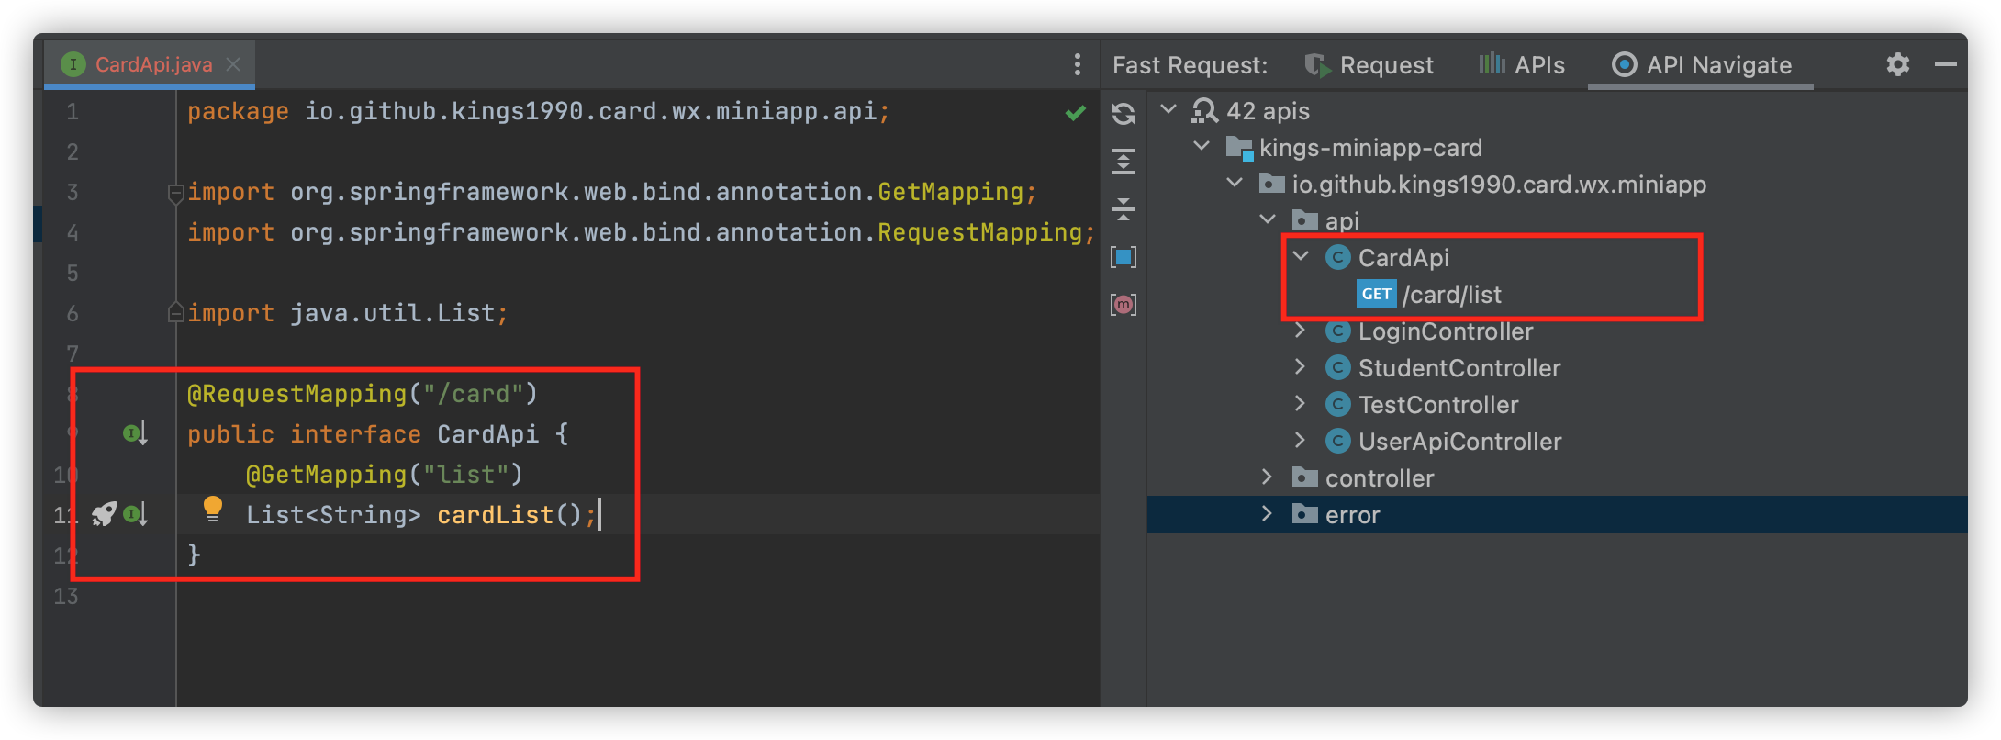
Task: Expand the controller folder
Action: pyautogui.click(x=1268, y=477)
